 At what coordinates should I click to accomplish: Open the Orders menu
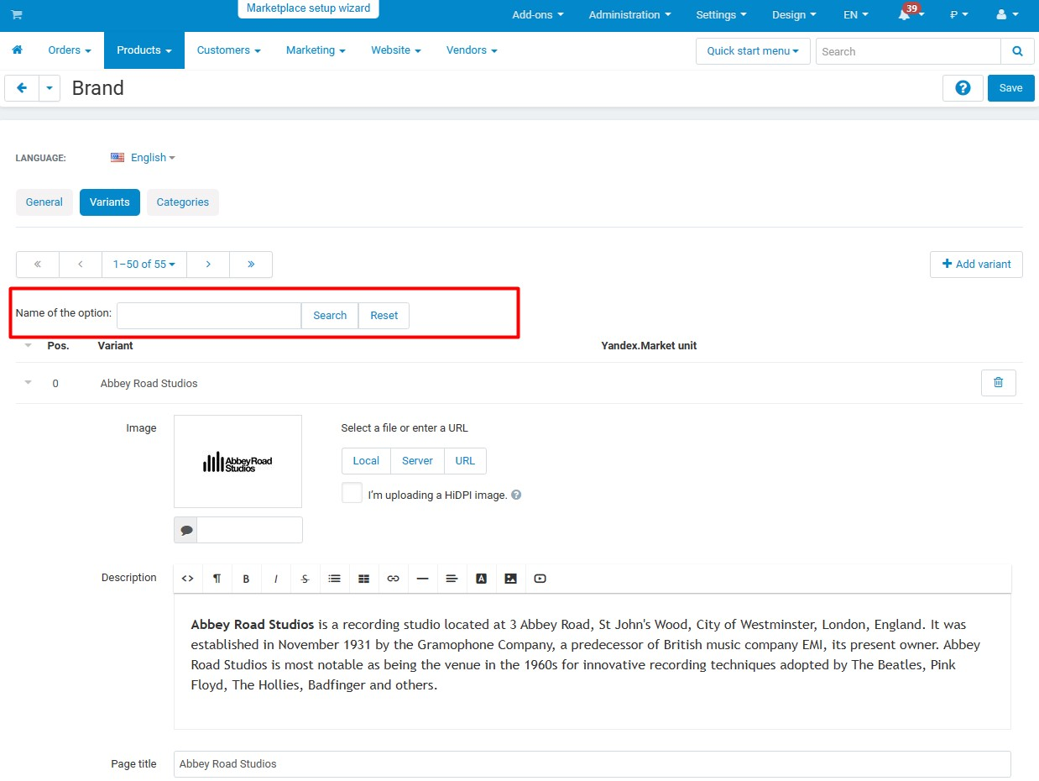[x=70, y=50]
